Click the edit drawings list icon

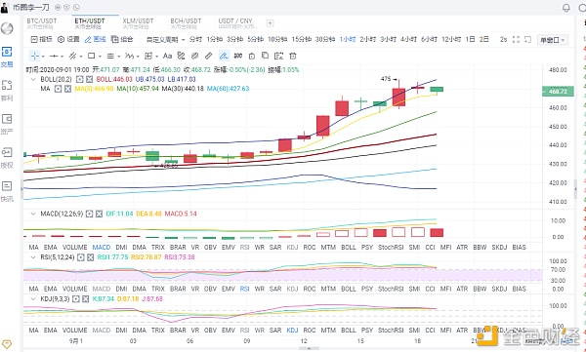[x=278, y=56]
